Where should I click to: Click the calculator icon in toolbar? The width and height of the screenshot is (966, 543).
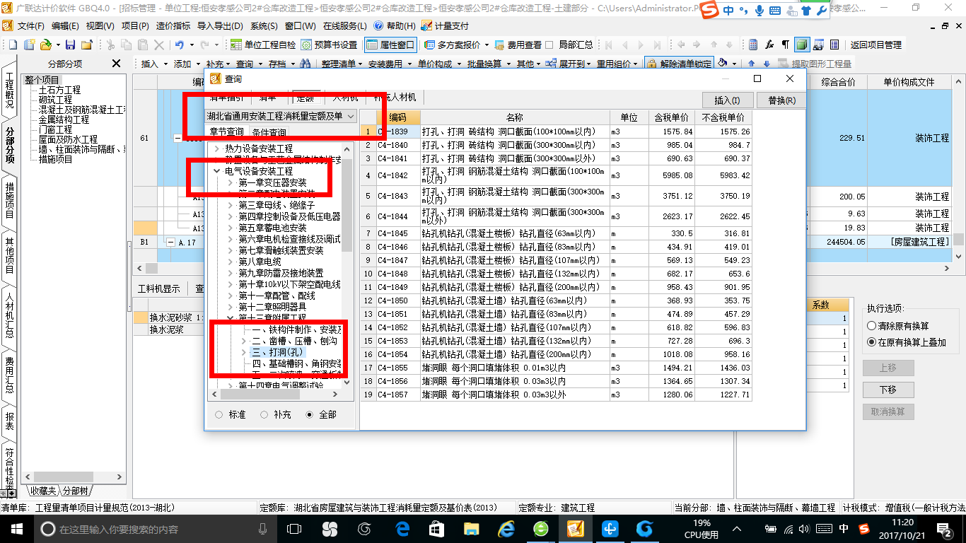(753, 45)
